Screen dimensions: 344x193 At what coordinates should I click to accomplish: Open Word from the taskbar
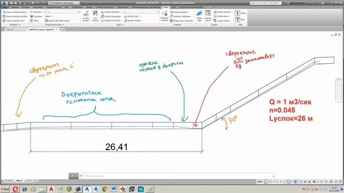tap(113, 189)
